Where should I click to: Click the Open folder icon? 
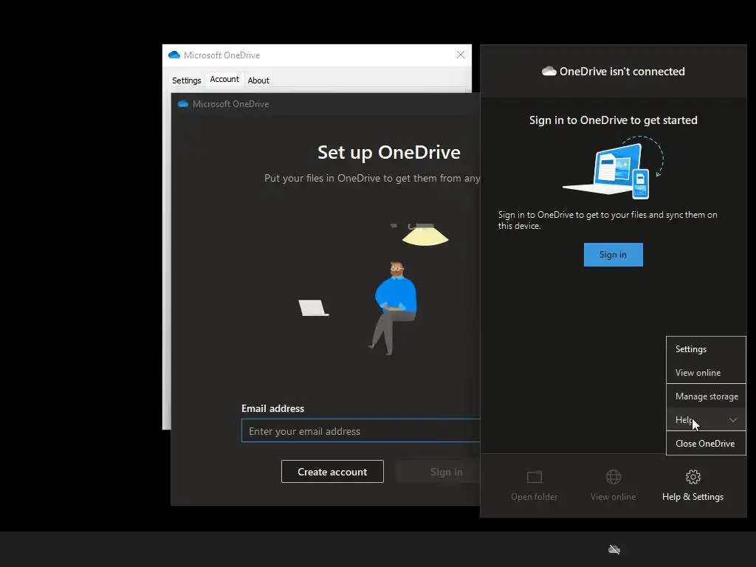(535, 477)
